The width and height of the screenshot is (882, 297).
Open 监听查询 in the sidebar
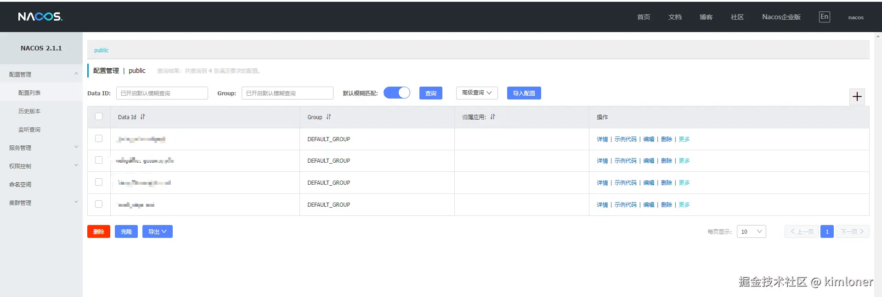click(29, 129)
